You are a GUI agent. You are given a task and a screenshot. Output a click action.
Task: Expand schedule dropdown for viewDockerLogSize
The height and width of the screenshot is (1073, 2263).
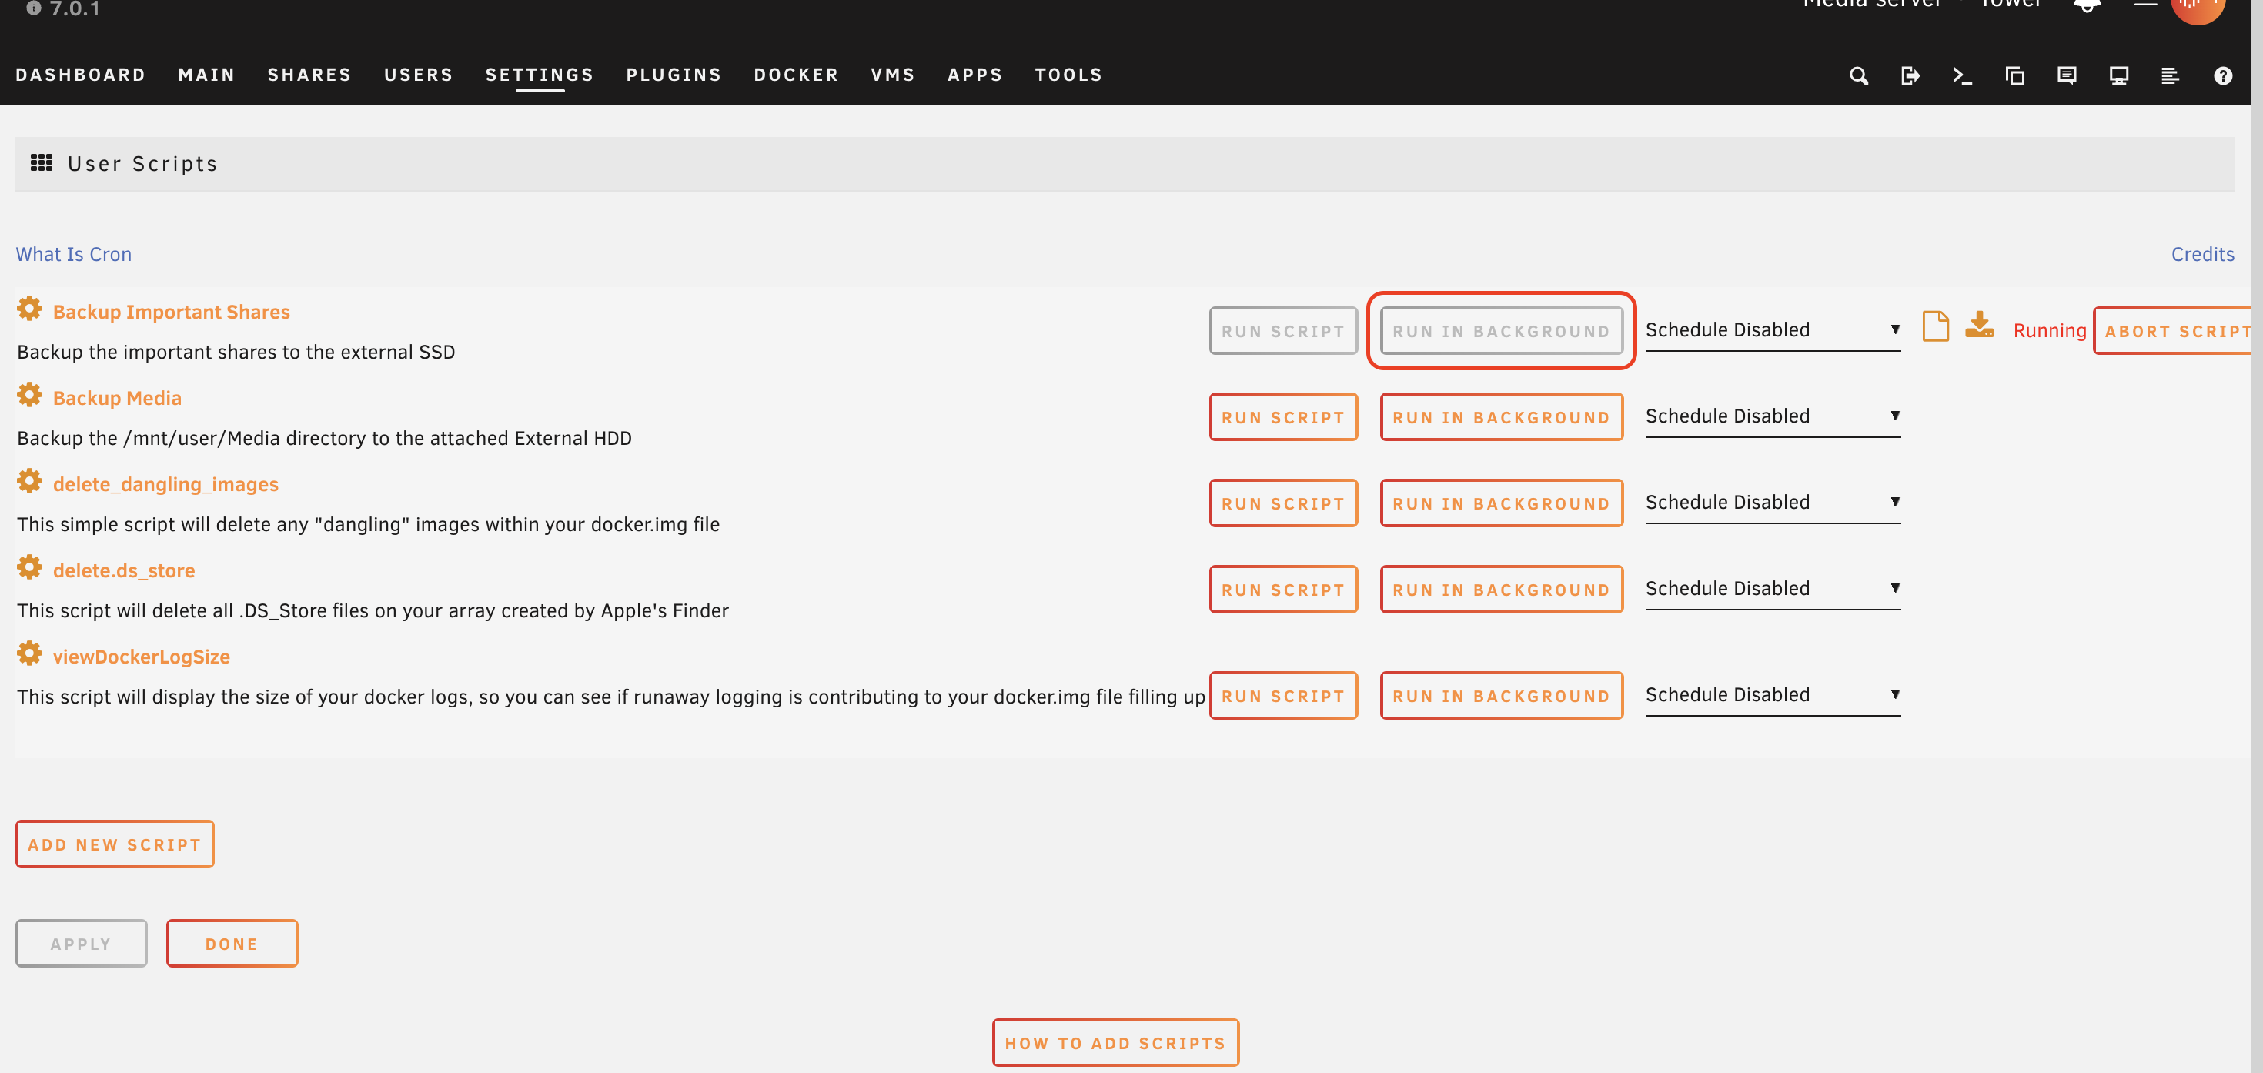pos(1772,695)
